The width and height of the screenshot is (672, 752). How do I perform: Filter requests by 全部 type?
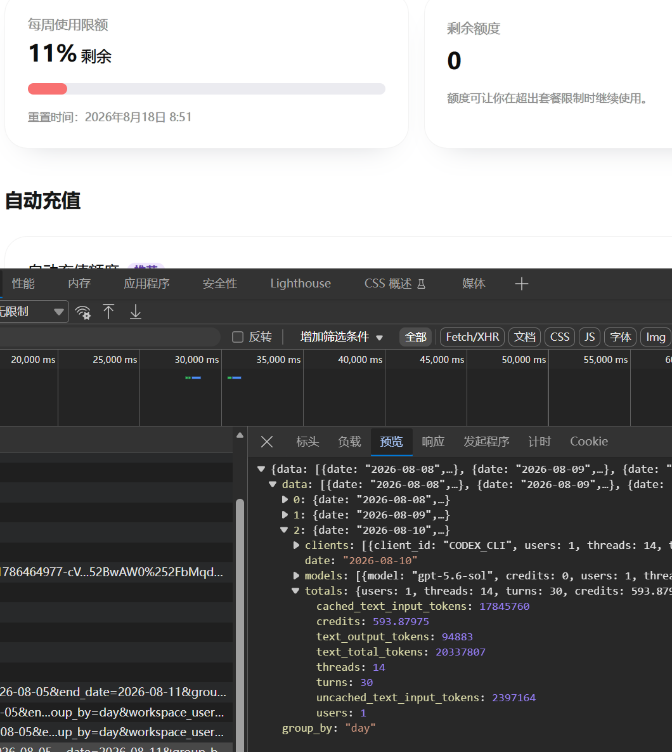(416, 337)
